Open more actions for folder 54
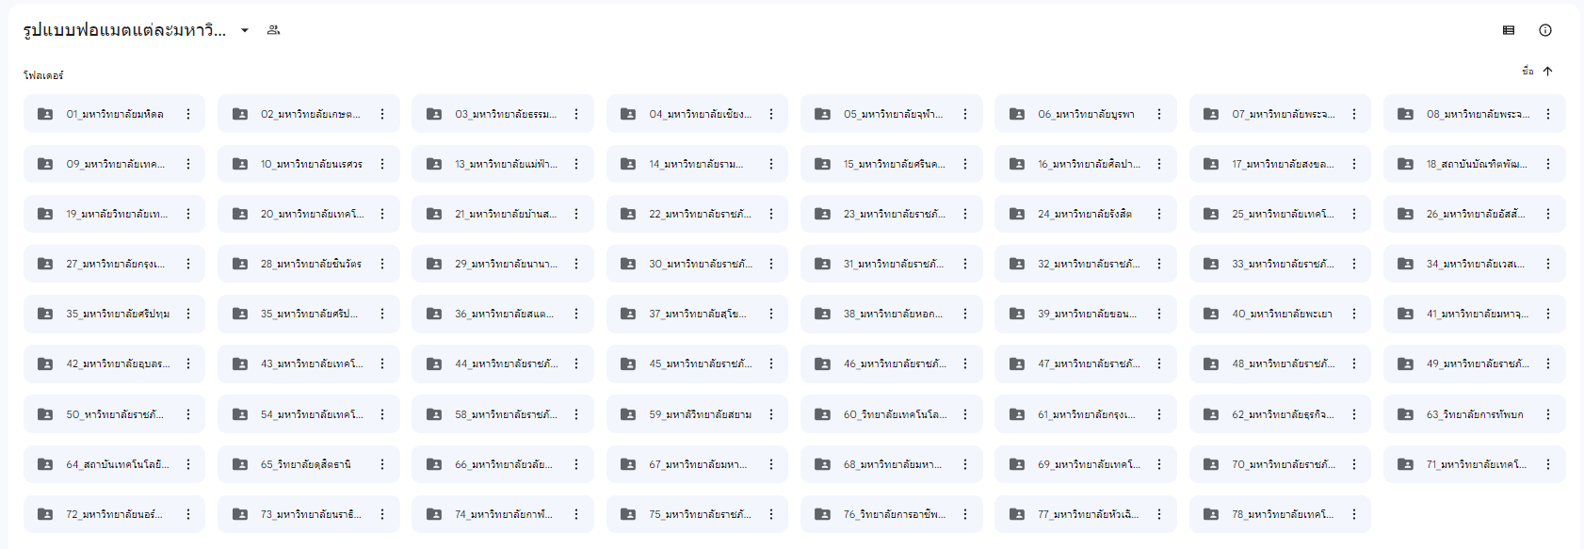The image size is (1584, 549). click(382, 414)
